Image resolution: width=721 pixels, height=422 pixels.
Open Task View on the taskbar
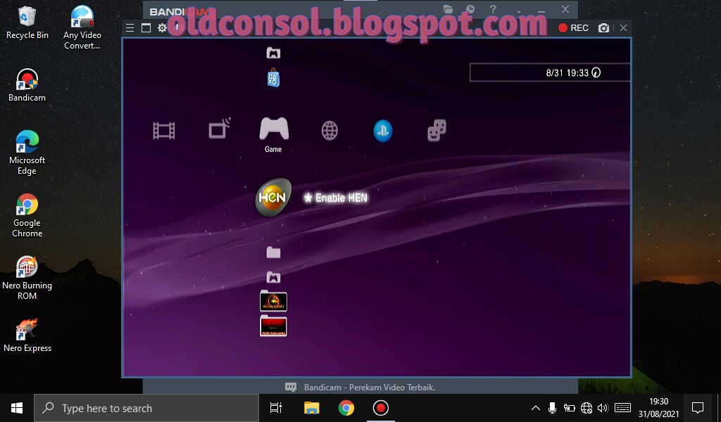tap(276, 408)
